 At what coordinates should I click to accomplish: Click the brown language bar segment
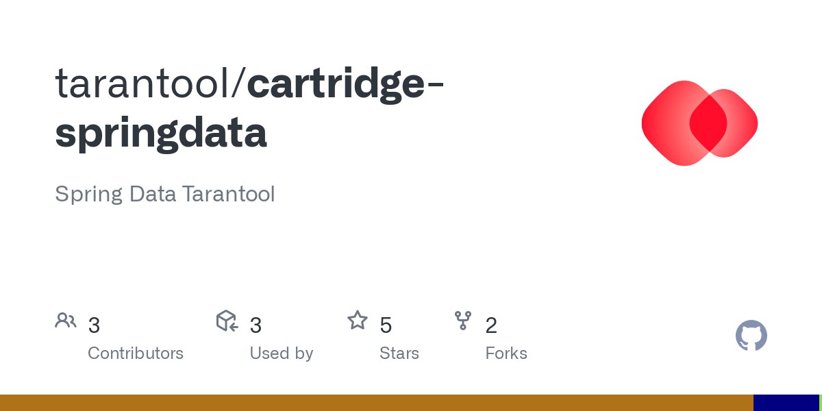(377, 403)
